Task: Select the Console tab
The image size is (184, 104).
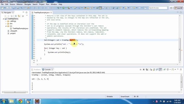Action: (47, 70)
